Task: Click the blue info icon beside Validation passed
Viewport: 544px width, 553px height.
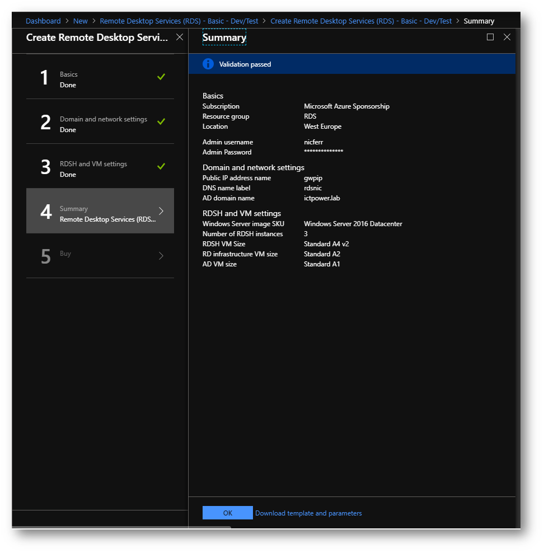Action: click(208, 64)
